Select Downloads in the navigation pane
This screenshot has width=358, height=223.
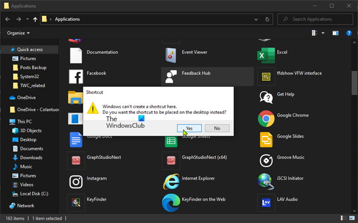click(x=31, y=157)
